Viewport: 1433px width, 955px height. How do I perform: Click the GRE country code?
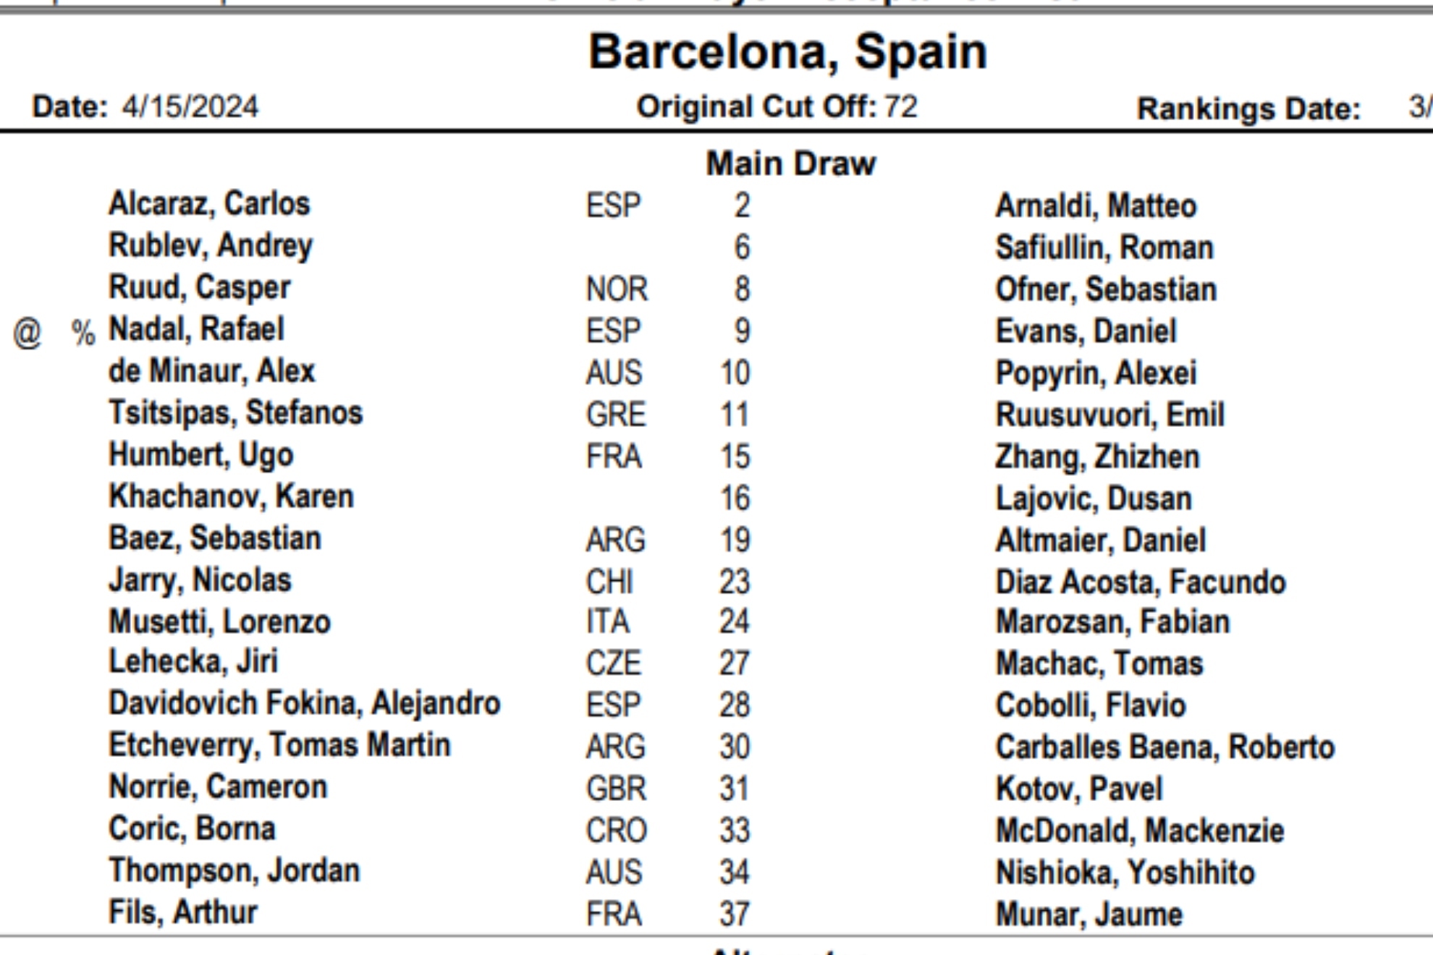click(x=616, y=415)
